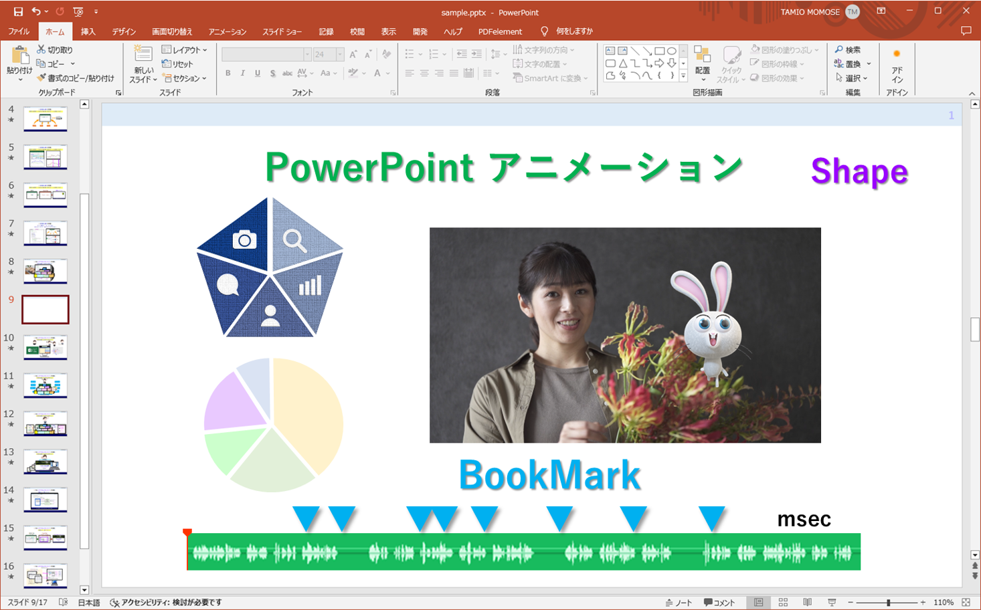Image resolution: width=981 pixels, height=610 pixels.
Task: Start slideshow from beginning icon in quick access
Action: tap(78, 11)
